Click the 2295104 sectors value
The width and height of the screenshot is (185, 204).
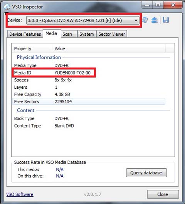pos(63,102)
